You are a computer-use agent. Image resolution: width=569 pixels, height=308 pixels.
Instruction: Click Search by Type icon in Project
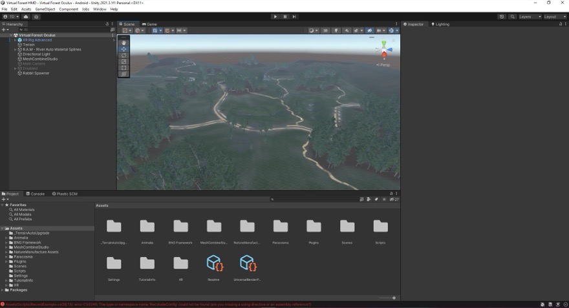[369, 200]
